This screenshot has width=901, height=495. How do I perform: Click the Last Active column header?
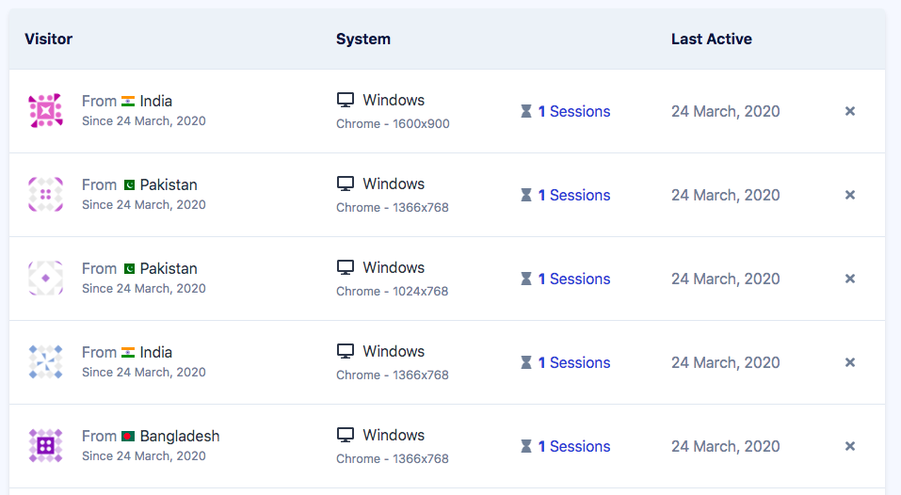711,39
